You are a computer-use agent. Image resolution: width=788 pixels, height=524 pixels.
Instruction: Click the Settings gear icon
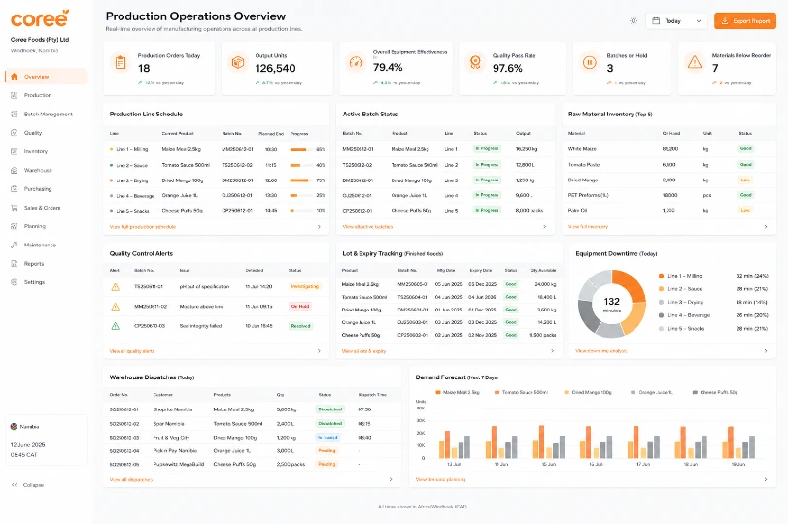click(x=14, y=282)
